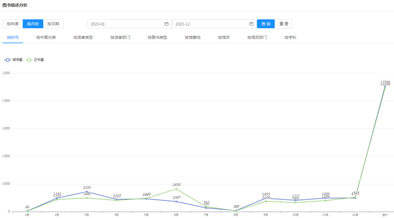Select the 按馆员 tab
This screenshot has width=394, height=218.
(x=224, y=37)
